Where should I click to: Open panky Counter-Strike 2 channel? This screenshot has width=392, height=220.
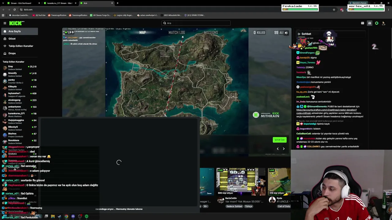[20, 81]
